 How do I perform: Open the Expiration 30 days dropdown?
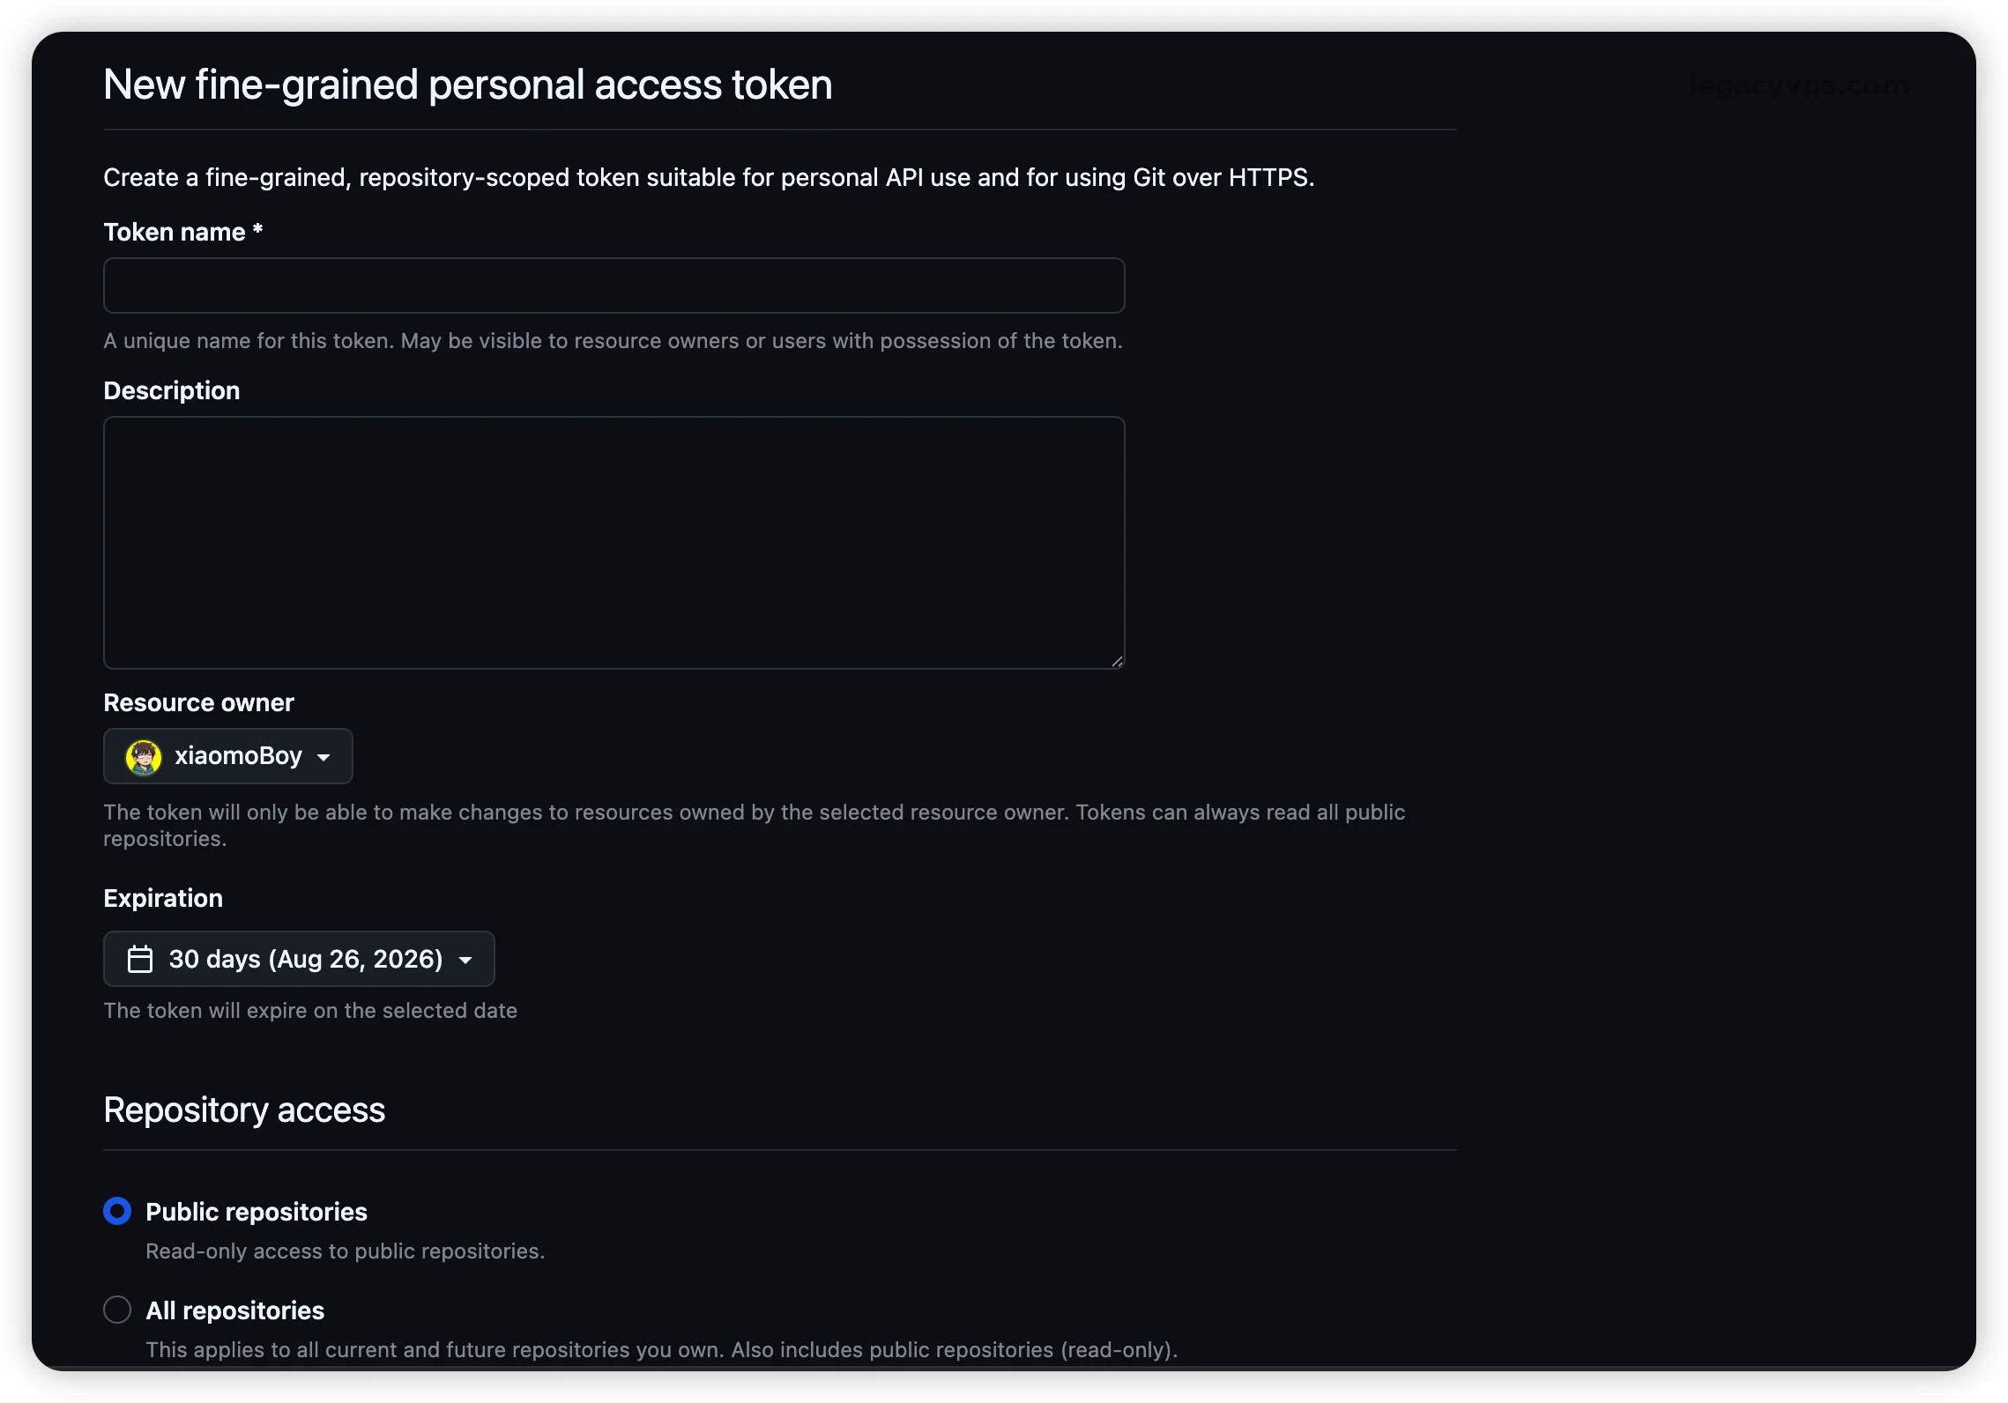coord(299,959)
